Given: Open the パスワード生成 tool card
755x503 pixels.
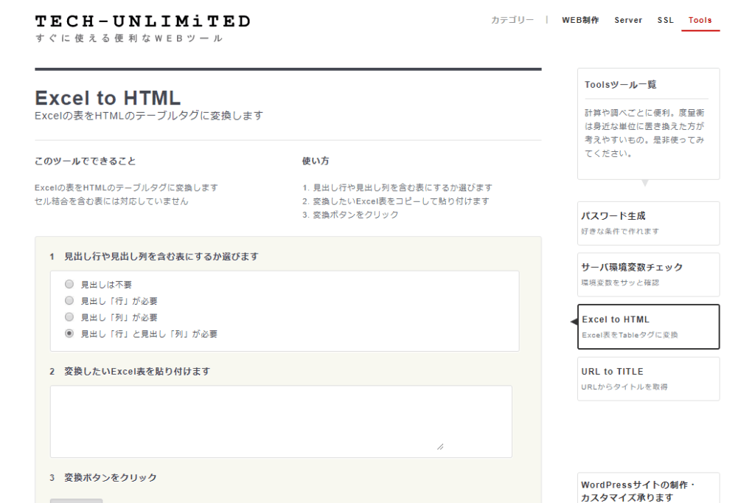Looking at the screenshot, I should (x=648, y=223).
